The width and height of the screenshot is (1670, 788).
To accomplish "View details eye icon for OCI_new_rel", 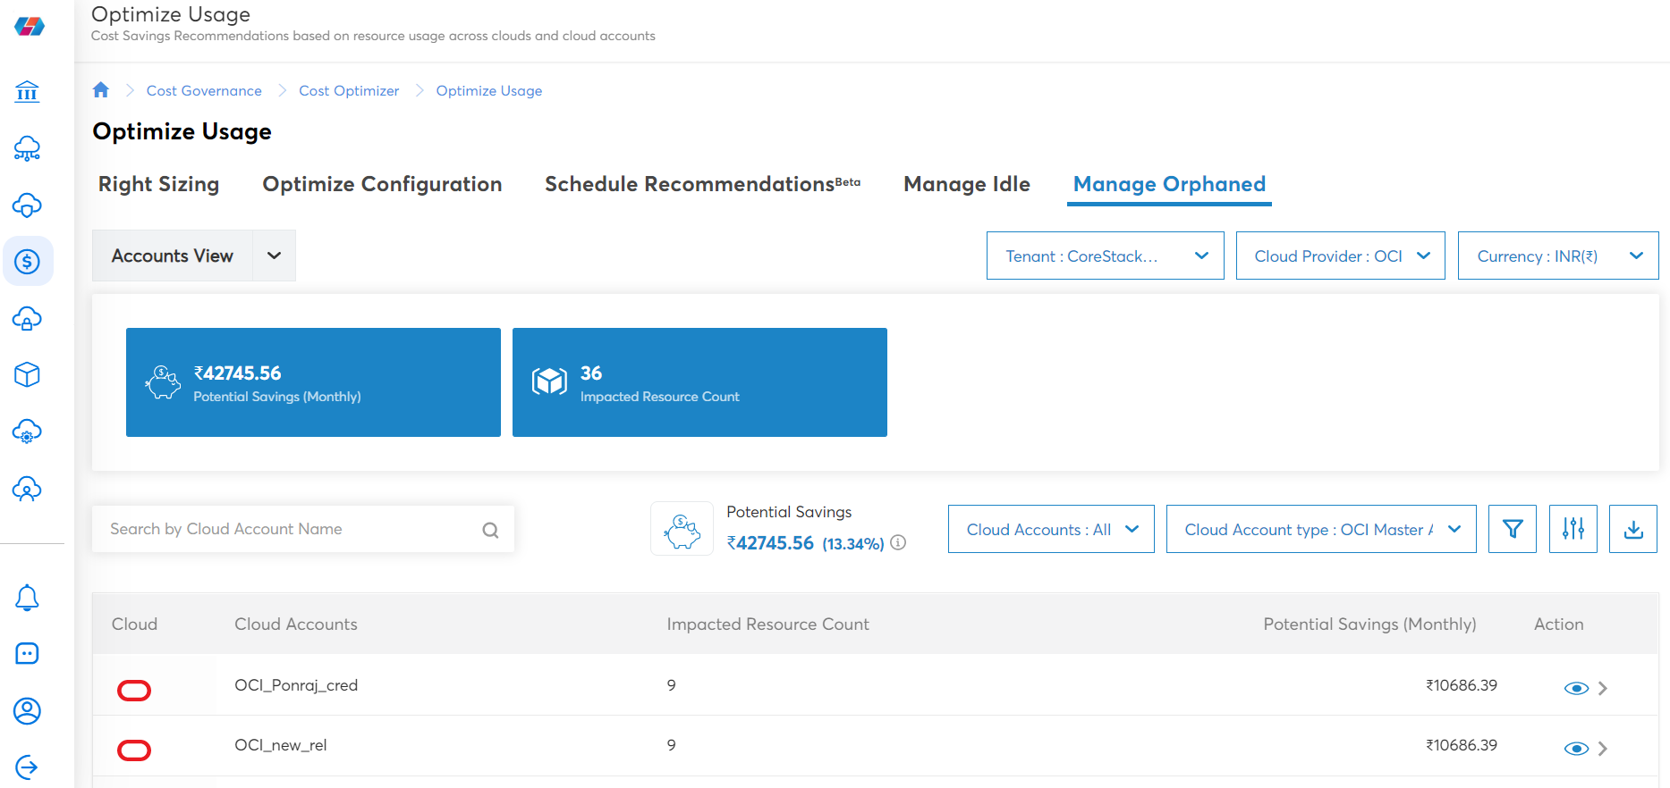I will (x=1576, y=749).
